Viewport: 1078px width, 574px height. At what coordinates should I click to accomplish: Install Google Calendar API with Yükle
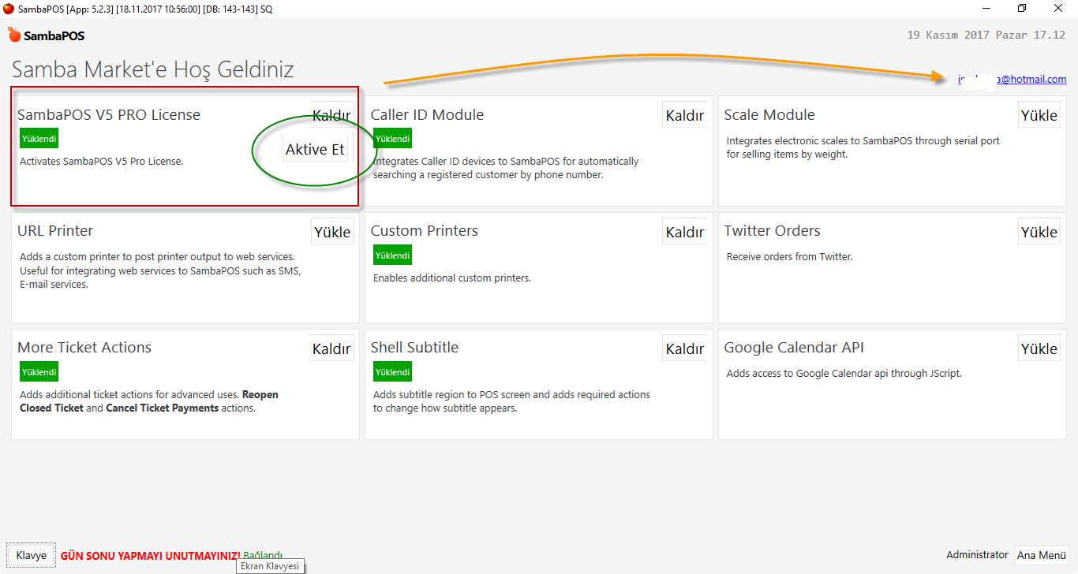coord(1039,349)
